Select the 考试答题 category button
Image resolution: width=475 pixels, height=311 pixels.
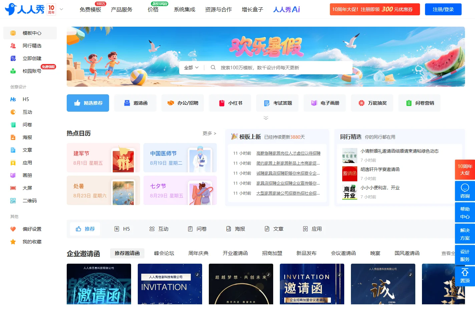coord(277,103)
